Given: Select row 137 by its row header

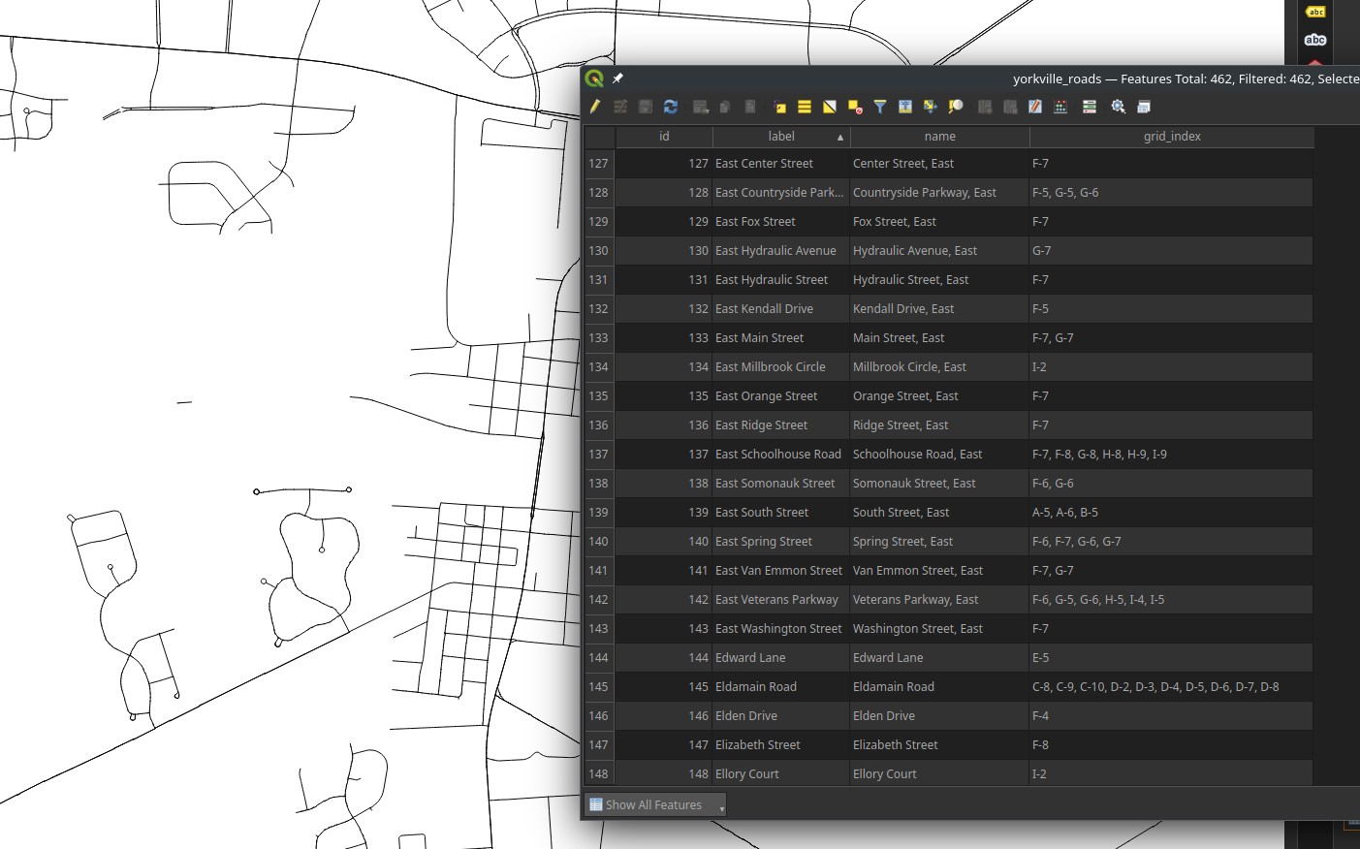Looking at the screenshot, I should tap(599, 455).
